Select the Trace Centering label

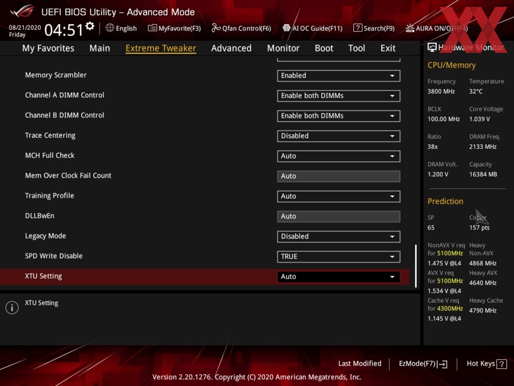pyautogui.click(x=50, y=135)
